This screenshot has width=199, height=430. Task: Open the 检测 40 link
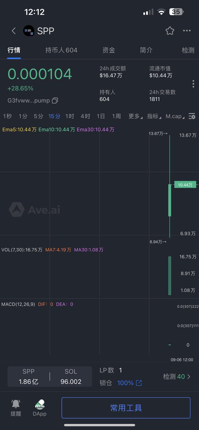pos(177,377)
